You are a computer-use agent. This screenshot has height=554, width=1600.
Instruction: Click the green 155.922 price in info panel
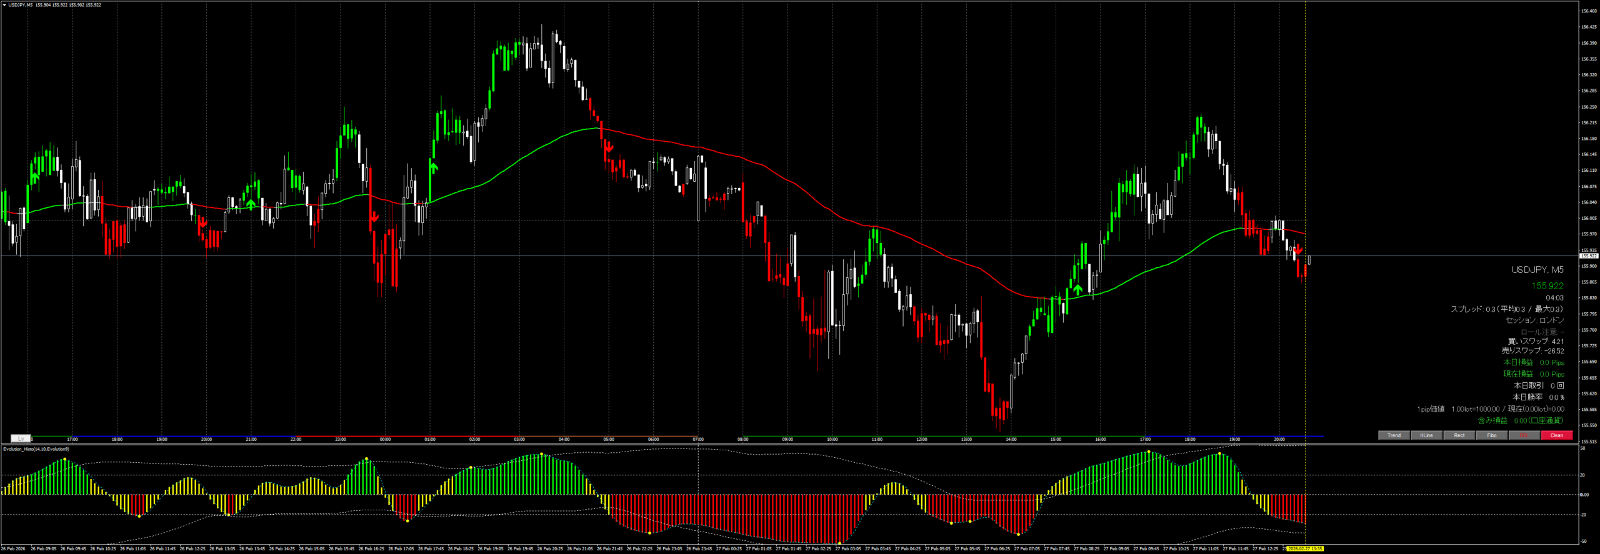coord(1547,286)
